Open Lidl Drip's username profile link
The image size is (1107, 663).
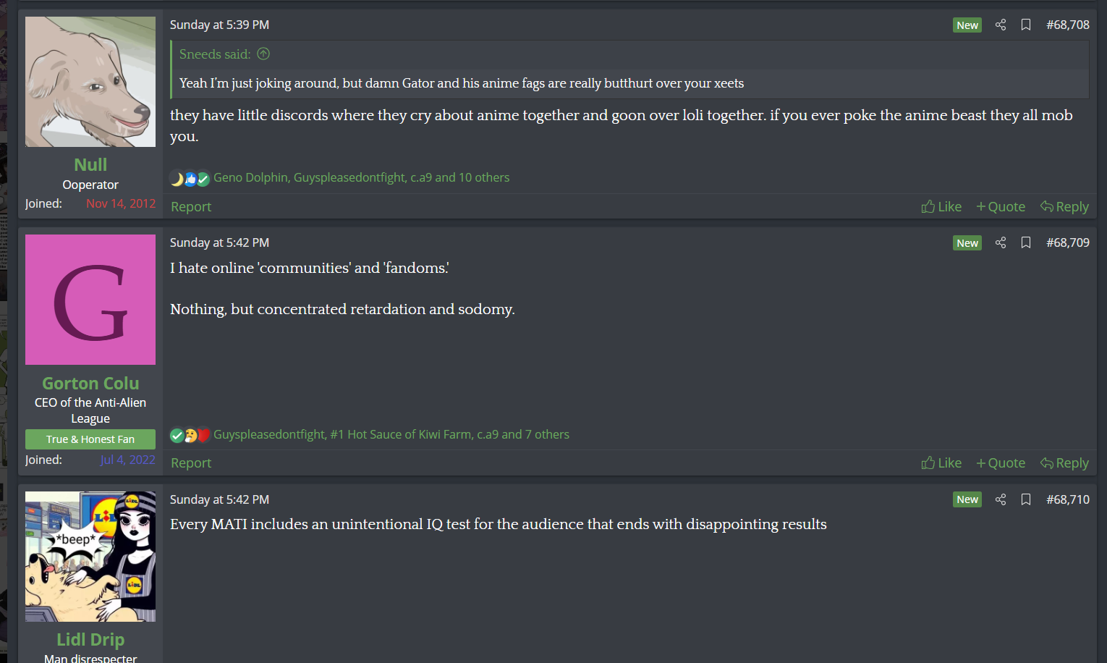coord(90,640)
